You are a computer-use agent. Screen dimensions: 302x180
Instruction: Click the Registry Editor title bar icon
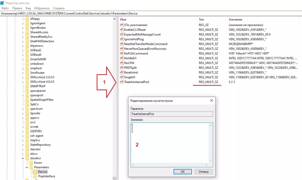pos(2,3)
